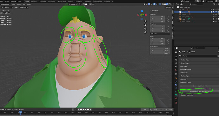Expand the Color Attributes panel

[x=199, y=69]
